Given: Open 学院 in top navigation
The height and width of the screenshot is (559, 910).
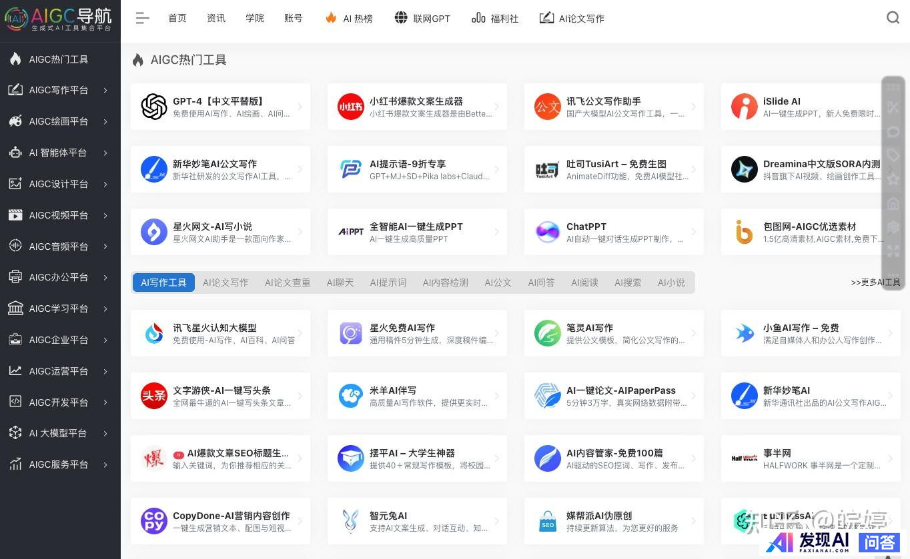Looking at the screenshot, I should pyautogui.click(x=255, y=19).
